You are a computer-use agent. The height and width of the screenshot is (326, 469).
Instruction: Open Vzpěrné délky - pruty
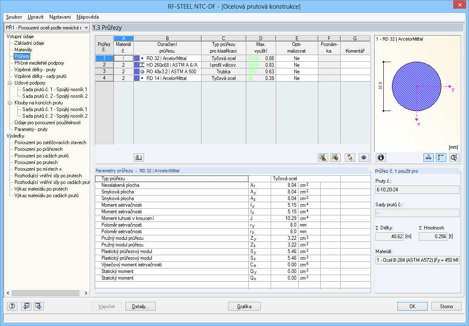[x=35, y=70]
